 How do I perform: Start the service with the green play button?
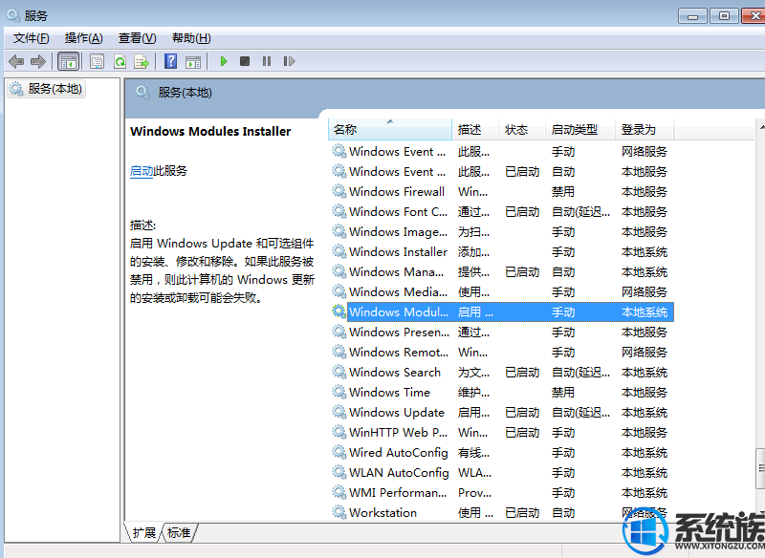click(x=224, y=61)
